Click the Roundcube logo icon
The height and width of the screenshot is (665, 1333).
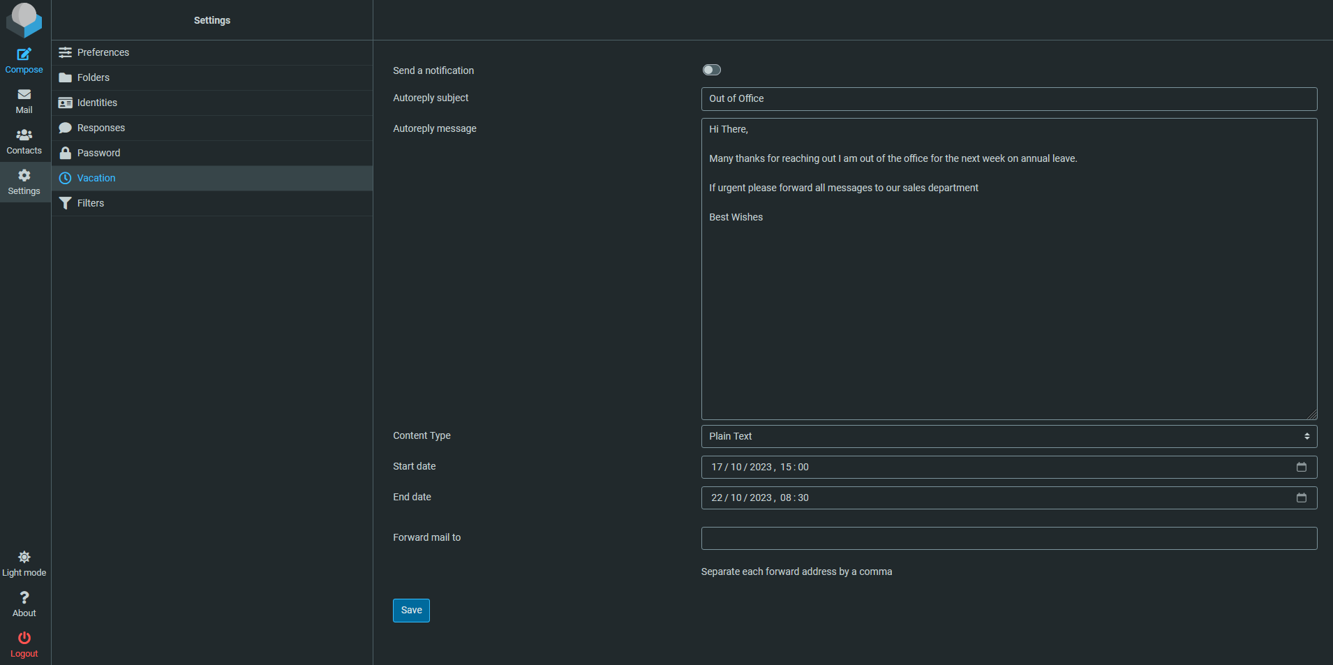(x=24, y=20)
